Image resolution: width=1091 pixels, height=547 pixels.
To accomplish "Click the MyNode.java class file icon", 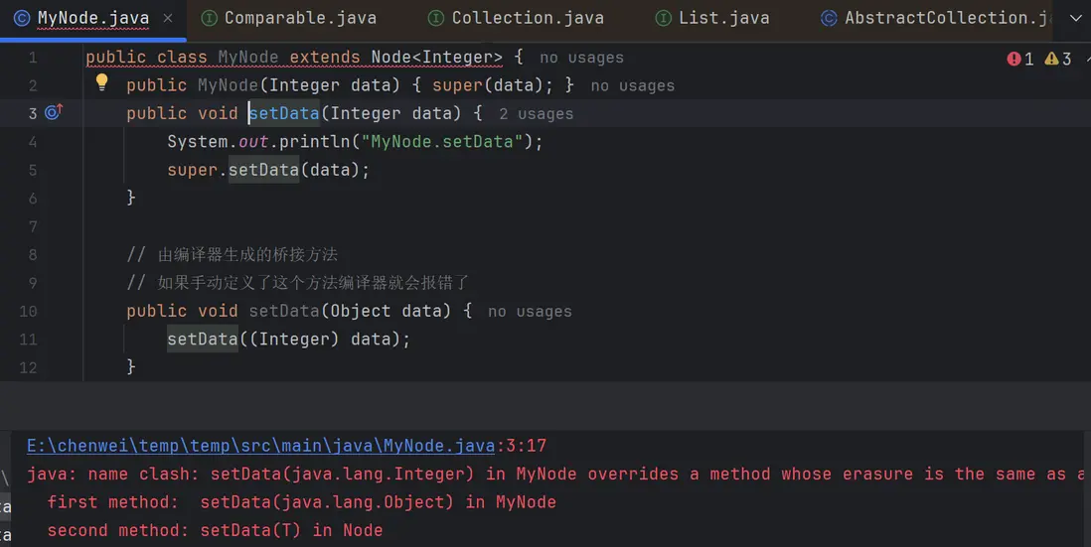I will point(21,18).
